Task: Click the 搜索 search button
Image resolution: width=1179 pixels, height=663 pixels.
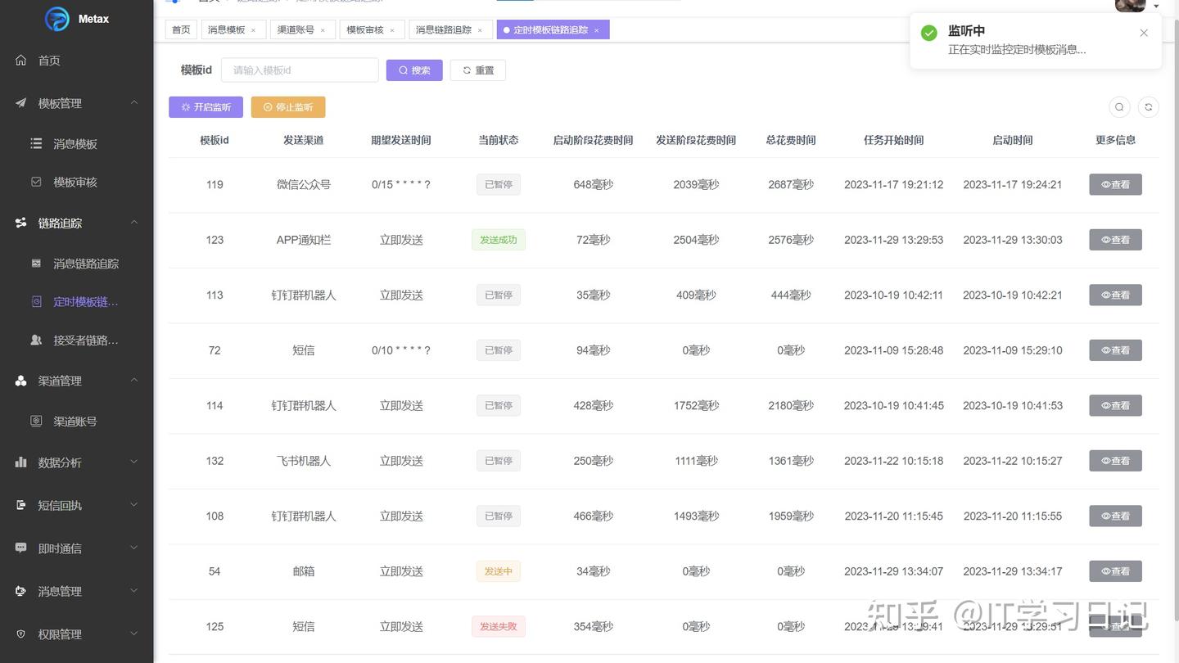Action: (x=414, y=70)
